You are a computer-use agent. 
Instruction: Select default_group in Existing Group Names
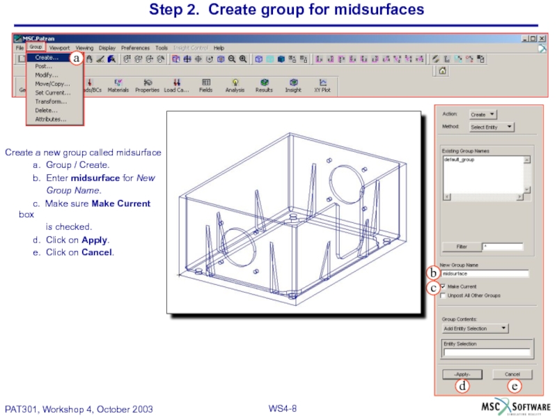click(459, 160)
